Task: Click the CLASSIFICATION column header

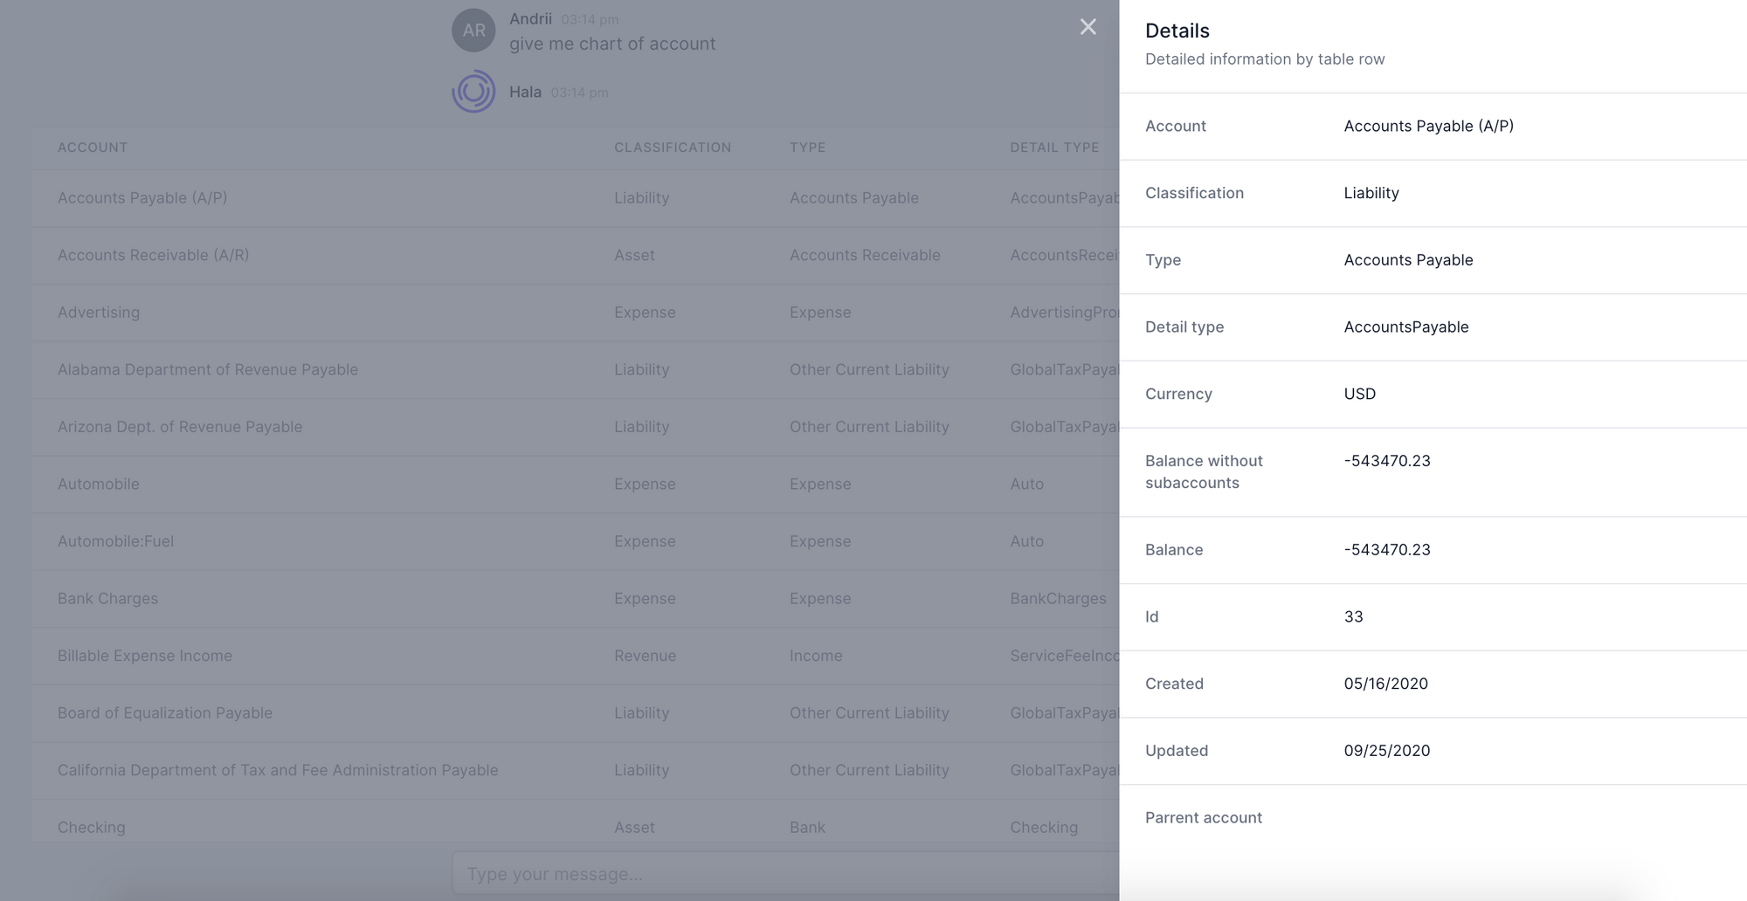Action: (673, 148)
